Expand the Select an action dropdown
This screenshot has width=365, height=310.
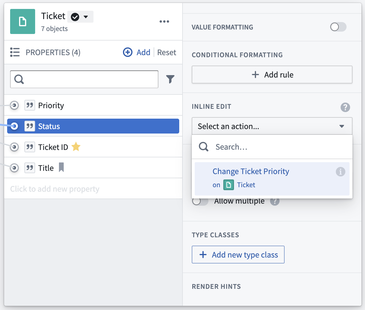[x=272, y=126]
